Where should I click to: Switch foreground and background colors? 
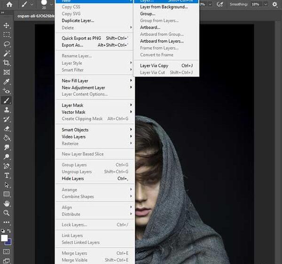coord(9,231)
